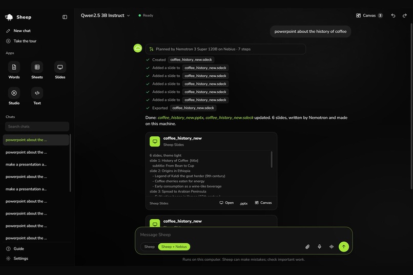This screenshot has height=275, width=413.
Task: Download the .pptx from the card
Action: click(x=243, y=203)
